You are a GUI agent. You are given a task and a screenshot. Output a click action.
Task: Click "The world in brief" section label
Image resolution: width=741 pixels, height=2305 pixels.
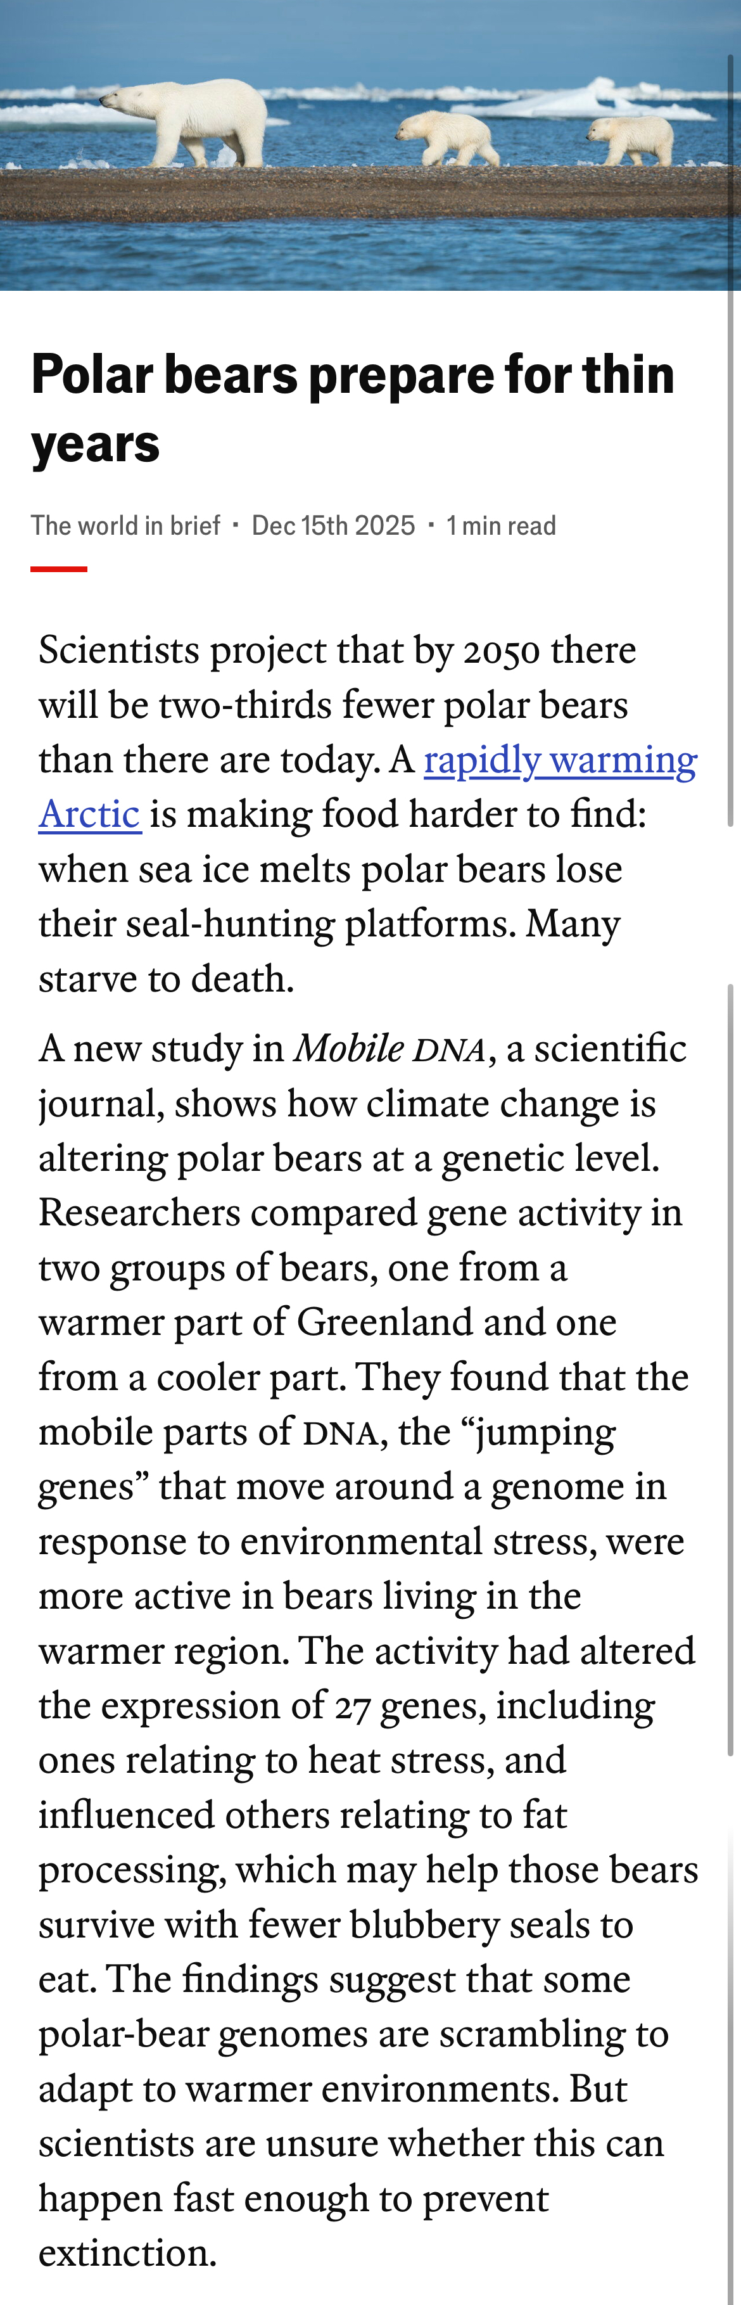(125, 525)
